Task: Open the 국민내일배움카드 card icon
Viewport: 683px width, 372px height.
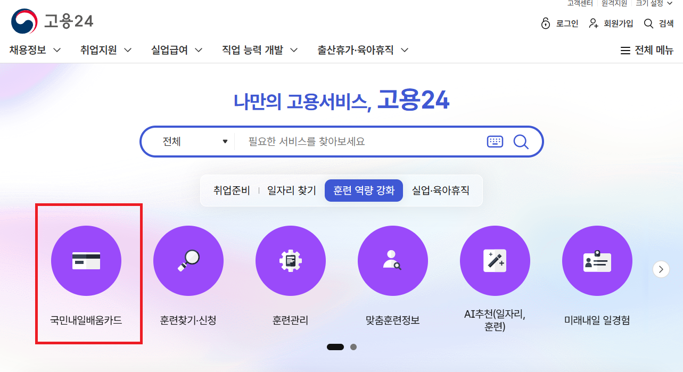Action: [x=86, y=261]
